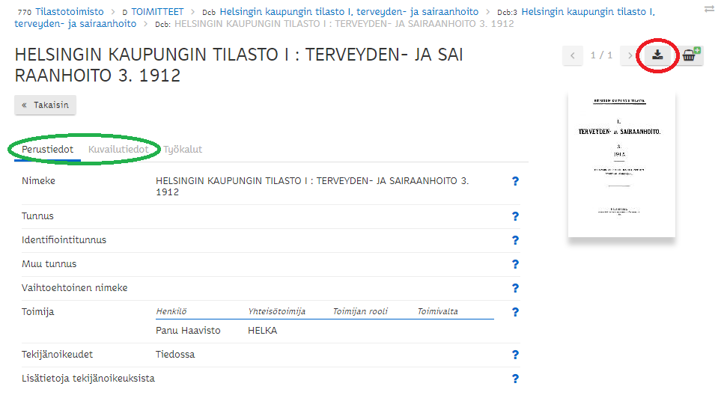The width and height of the screenshot is (718, 419).
Task: Go to previous page with left chevron
Action: [x=573, y=55]
